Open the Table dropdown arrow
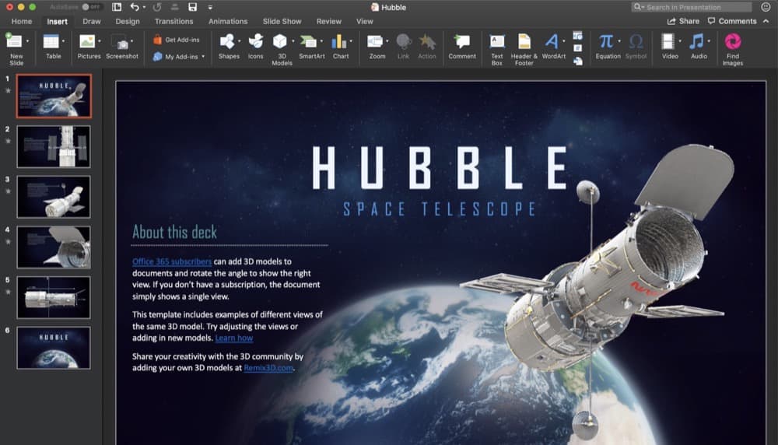778x445 pixels. (x=63, y=42)
